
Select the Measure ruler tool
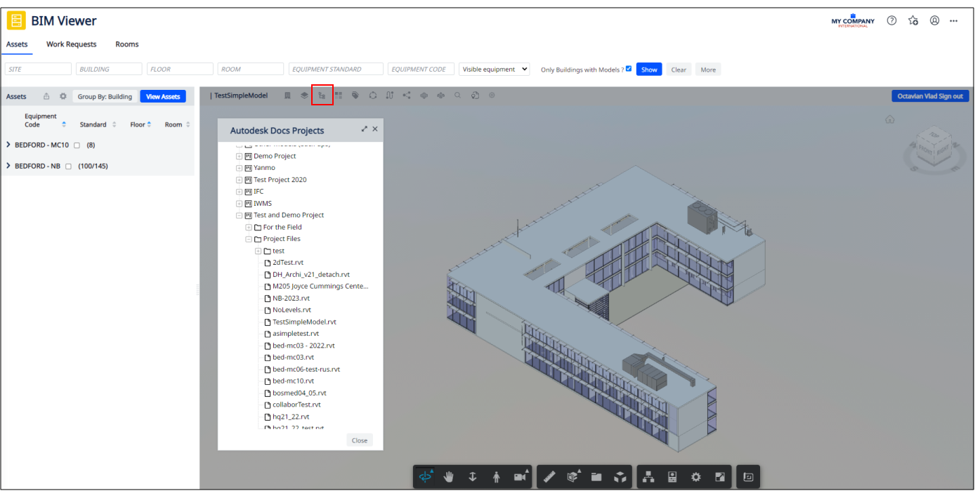550,477
